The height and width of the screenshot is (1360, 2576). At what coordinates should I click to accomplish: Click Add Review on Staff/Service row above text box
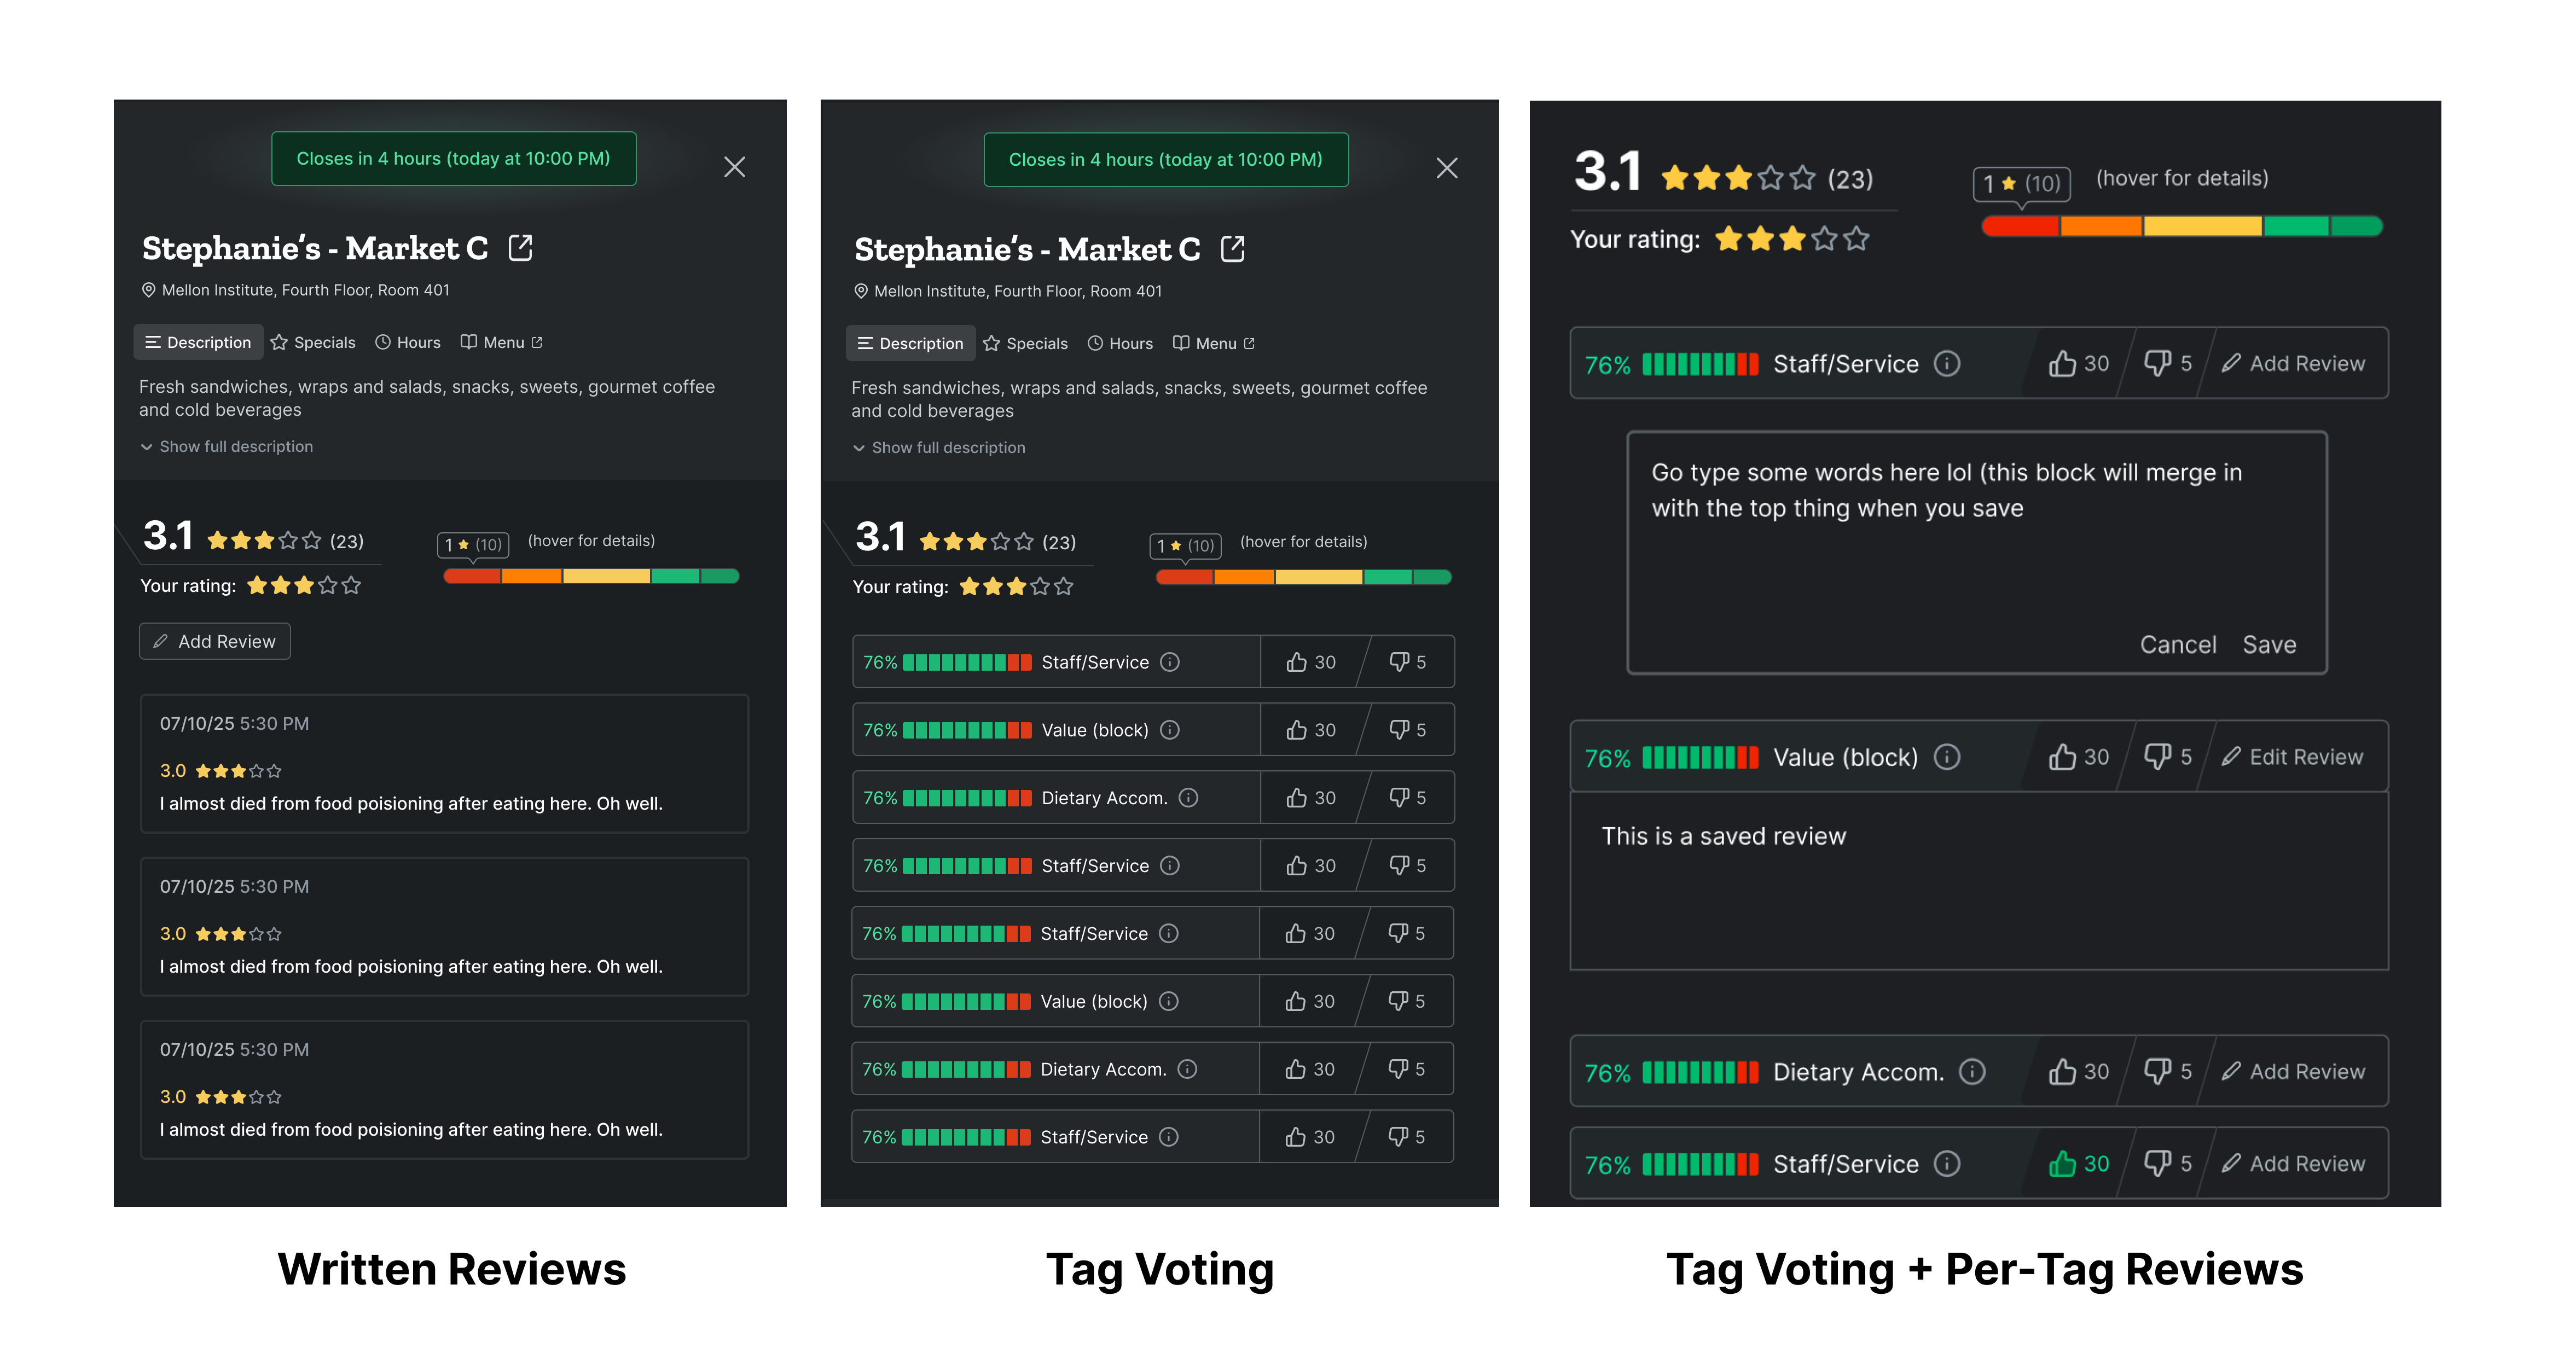[x=2293, y=363]
